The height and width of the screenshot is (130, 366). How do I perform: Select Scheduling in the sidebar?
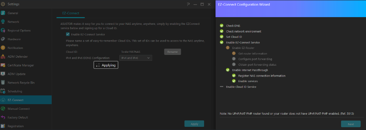point(26,91)
